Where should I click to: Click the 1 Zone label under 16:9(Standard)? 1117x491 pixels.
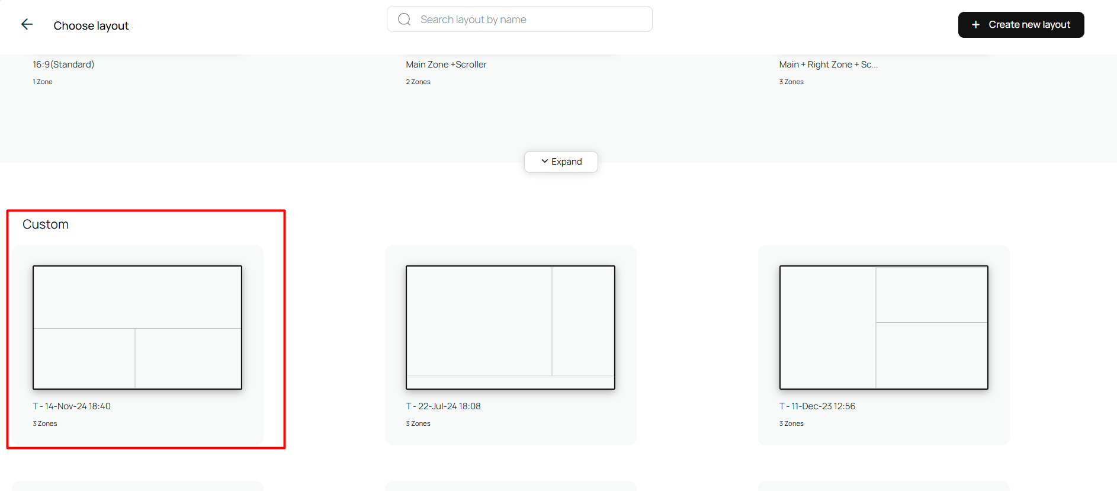pyautogui.click(x=43, y=82)
